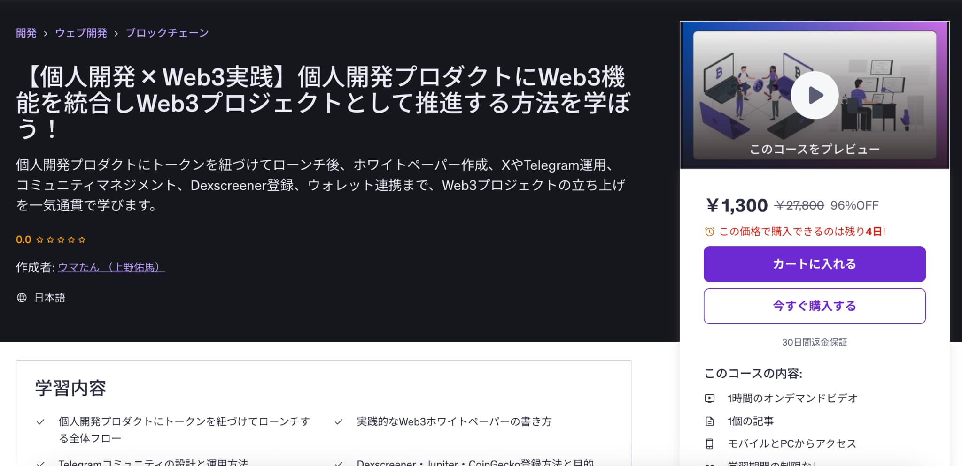Click checkmark beside Web3 whitepaper item
The image size is (962, 466).
click(338, 422)
